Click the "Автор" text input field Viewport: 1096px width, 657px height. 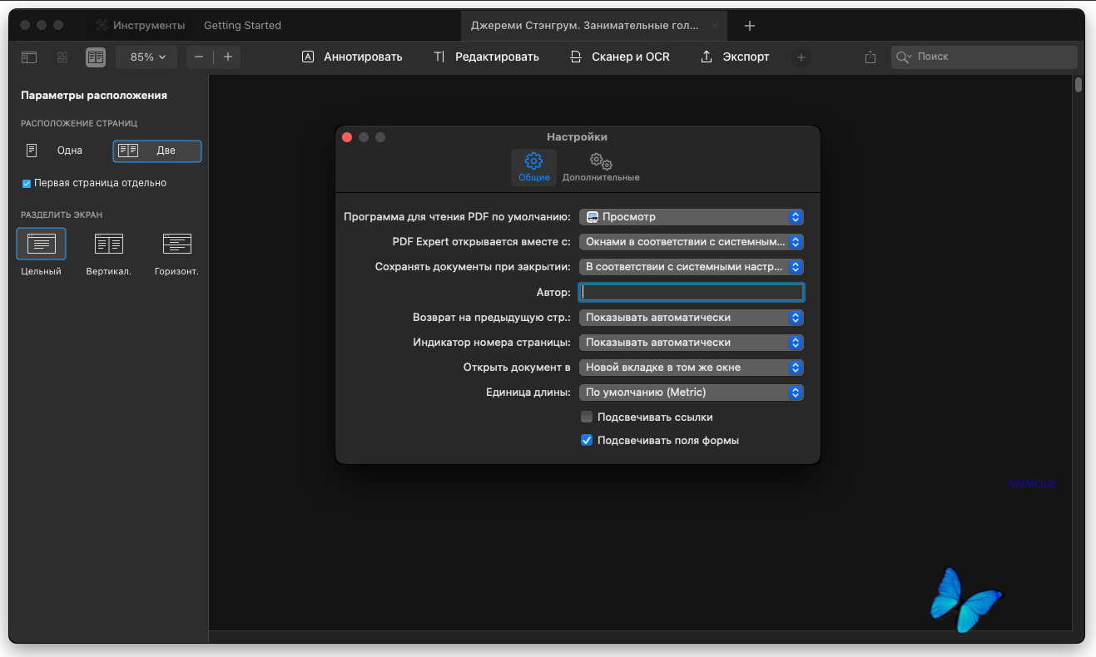[692, 293]
